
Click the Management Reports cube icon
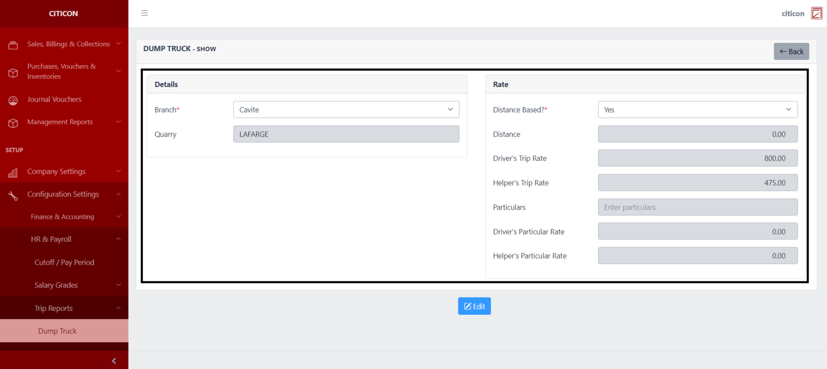[13, 123]
